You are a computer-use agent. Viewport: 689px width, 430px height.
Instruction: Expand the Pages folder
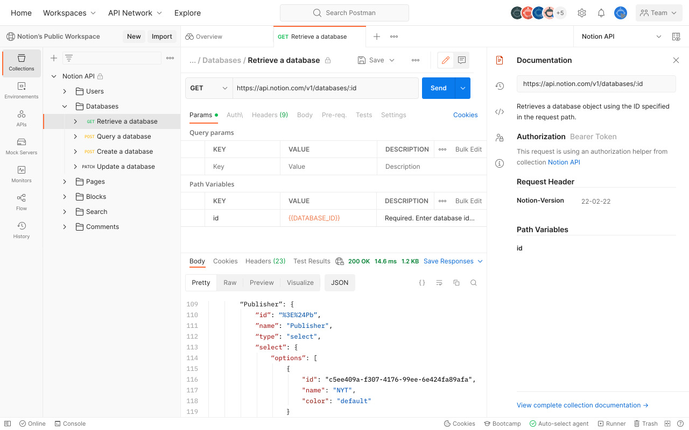coord(65,182)
